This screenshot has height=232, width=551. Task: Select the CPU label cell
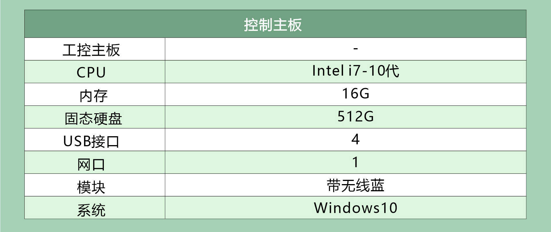tap(91, 72)
